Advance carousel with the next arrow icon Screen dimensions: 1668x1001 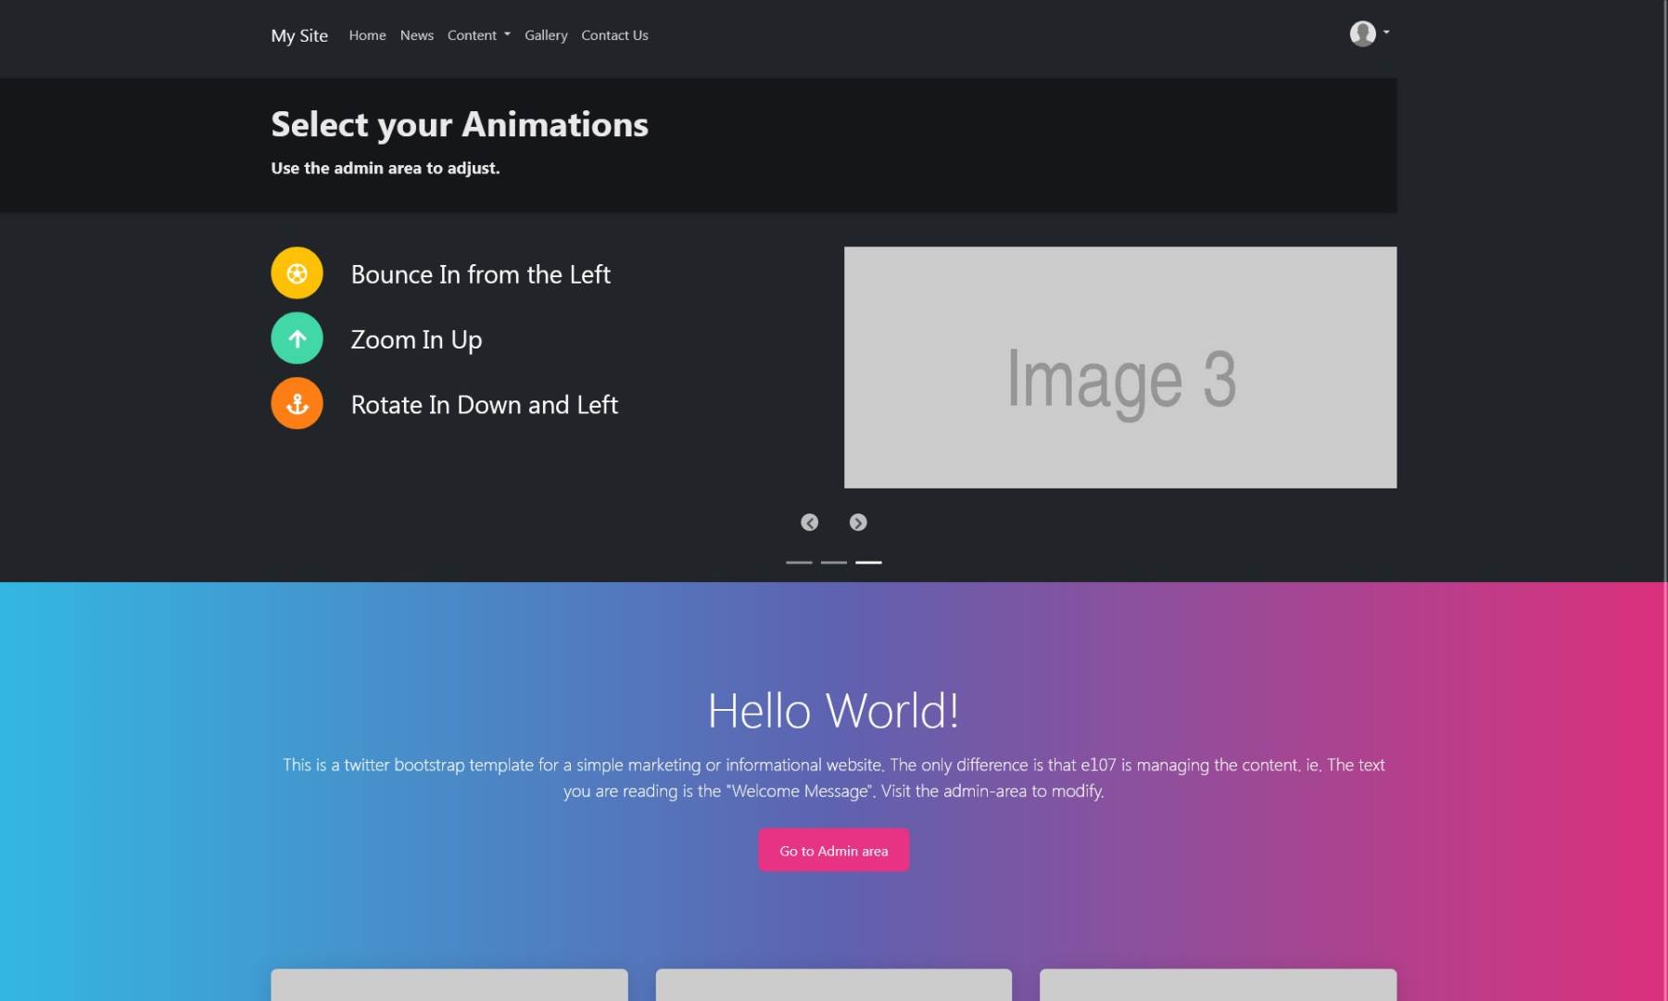(857, 522)
